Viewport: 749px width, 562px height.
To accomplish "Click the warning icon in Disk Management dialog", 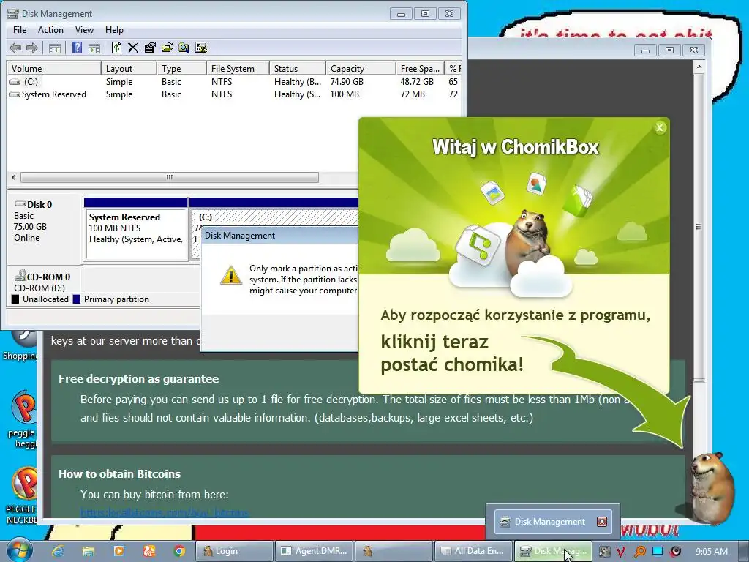I will pos(230,276).
